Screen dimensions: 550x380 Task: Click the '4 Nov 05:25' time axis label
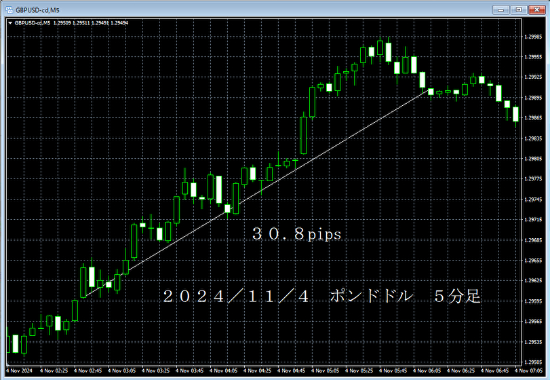point(359,370)
